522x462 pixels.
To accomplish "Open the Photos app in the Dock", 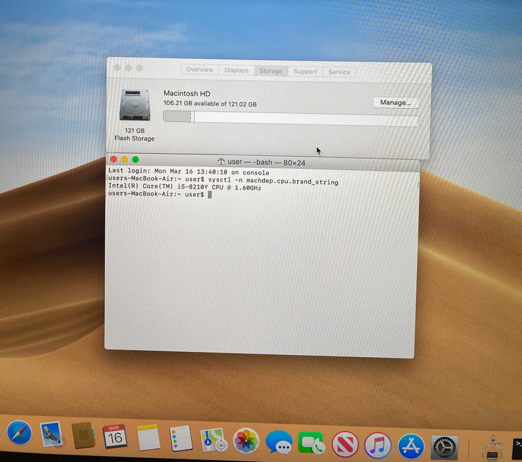I will tap(246, 441).
